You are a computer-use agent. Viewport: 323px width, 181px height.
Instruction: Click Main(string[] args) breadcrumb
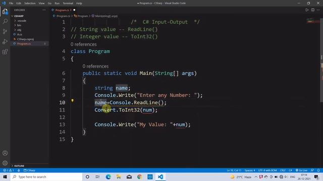click(106, 16)
